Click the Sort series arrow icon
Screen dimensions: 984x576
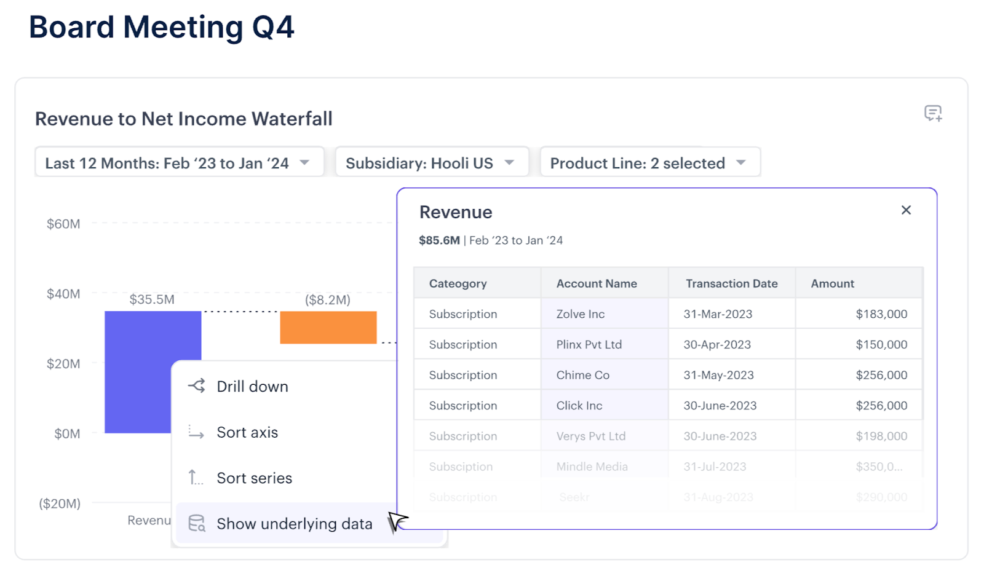(194, 478)
